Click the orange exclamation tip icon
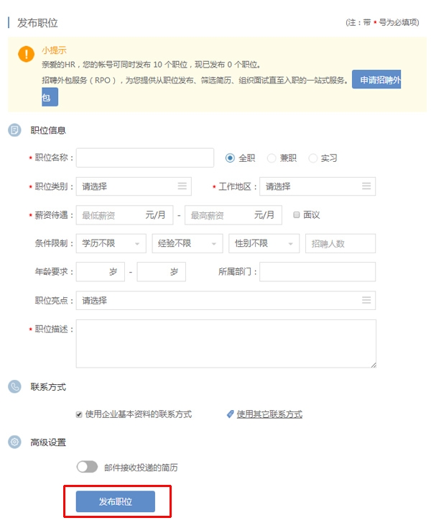Image resolution: width=431 pixels, height=523 pixels. click(x=27, y=55)
